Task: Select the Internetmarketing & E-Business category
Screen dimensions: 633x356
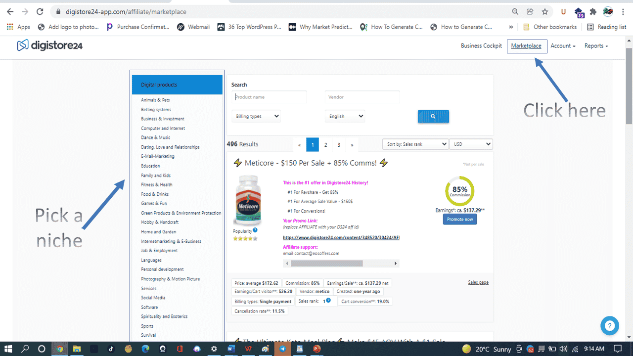Action: pyautogui.click(x=171, y=241)
